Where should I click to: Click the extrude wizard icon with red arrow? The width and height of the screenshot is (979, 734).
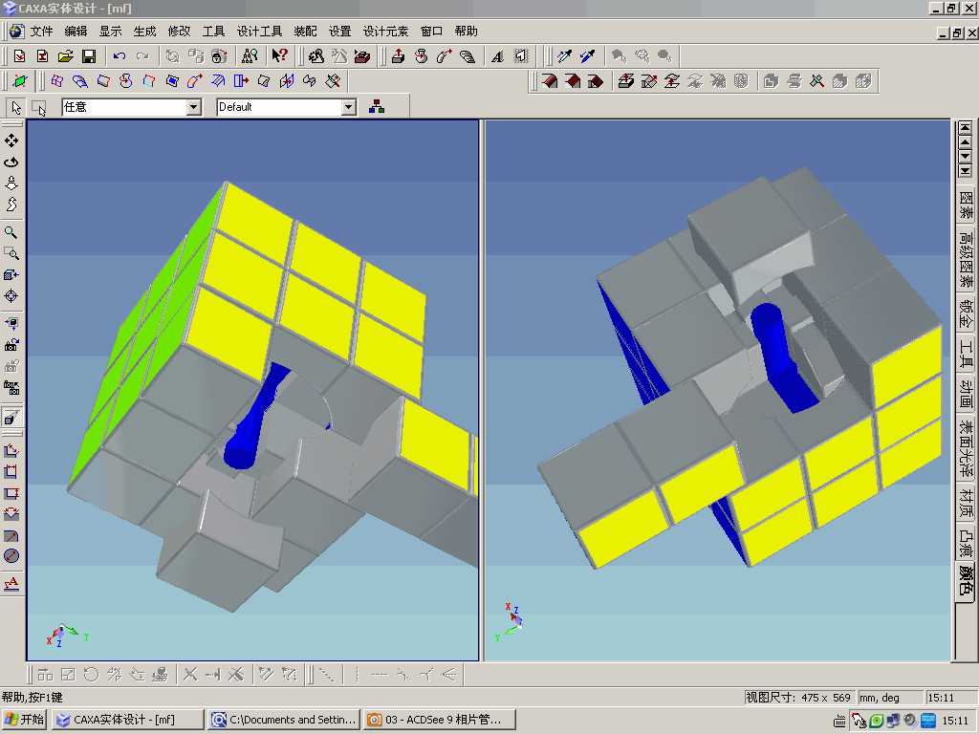tap(399, 56)
